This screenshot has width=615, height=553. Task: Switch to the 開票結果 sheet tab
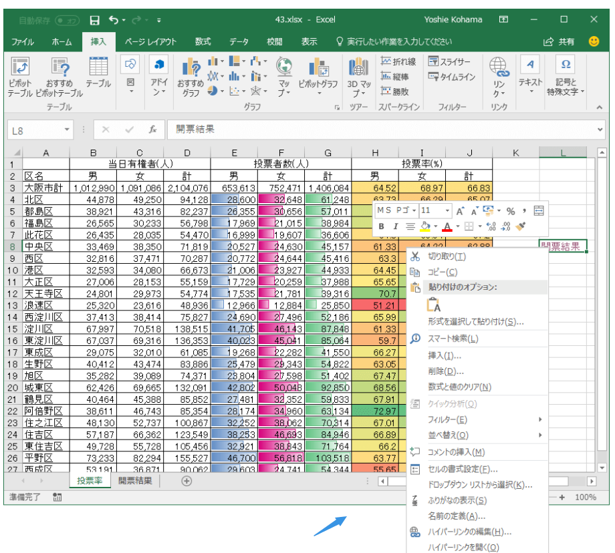135,480
